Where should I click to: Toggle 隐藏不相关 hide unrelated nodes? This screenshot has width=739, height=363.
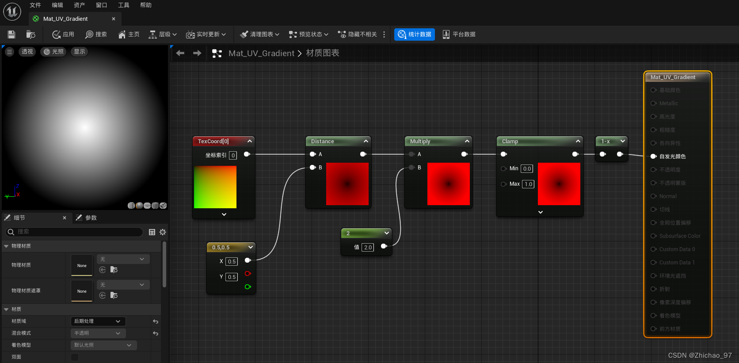tap(357, 34)
